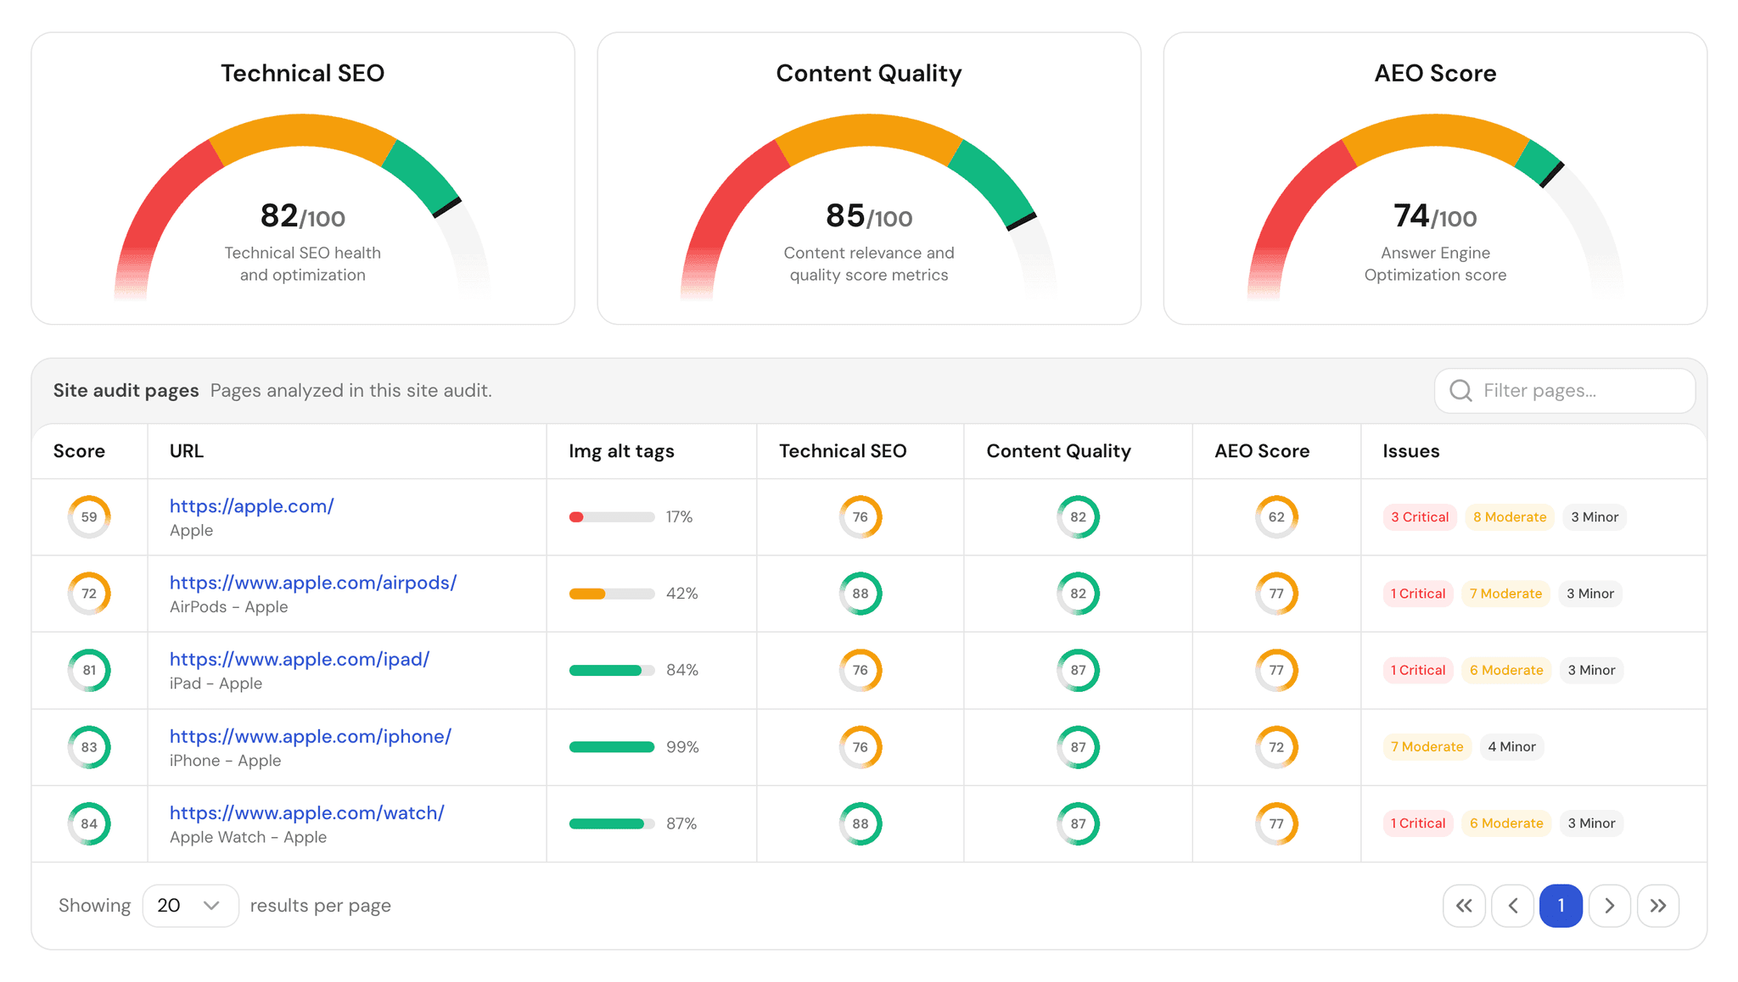The width and height of the screenshot is (1738, 982).
Task: Click the 3 Minor badge in apple.com row
Action: pos(1595,517)
